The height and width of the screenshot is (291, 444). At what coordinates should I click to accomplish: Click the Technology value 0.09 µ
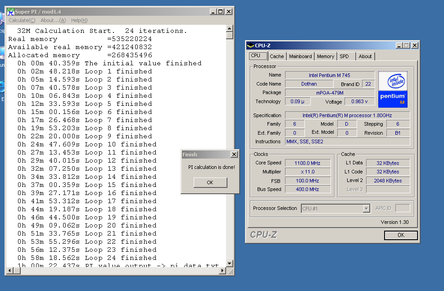tap(297, 101)
